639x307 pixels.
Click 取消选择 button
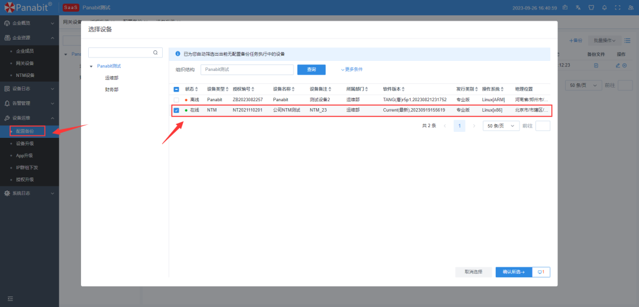pyautogui.click(x=473, y=272)
